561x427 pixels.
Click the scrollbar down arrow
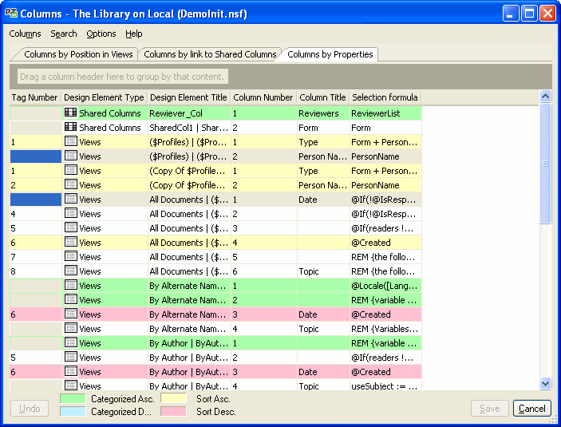[546, 384]
